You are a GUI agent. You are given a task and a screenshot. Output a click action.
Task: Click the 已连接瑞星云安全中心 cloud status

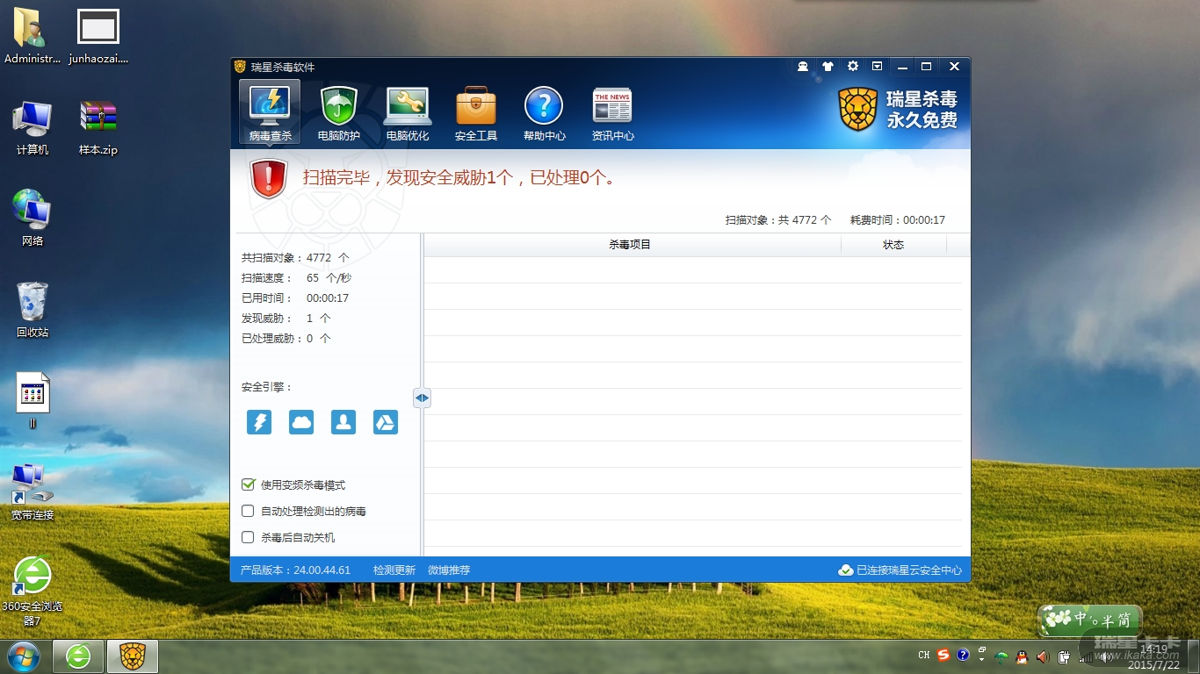[x=900, y=570]
